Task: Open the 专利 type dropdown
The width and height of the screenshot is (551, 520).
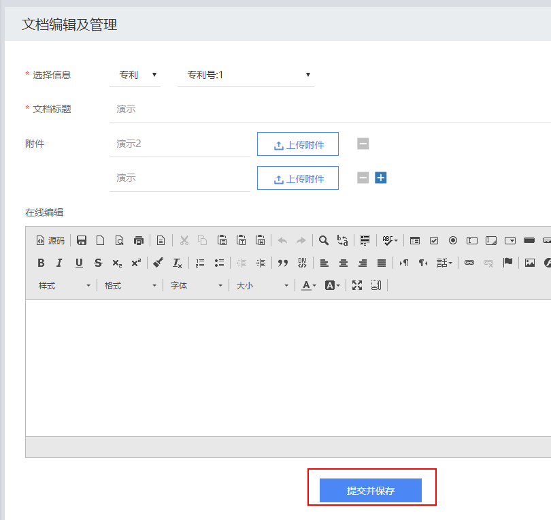Action: pyautogui.click(x=135, y=75)
